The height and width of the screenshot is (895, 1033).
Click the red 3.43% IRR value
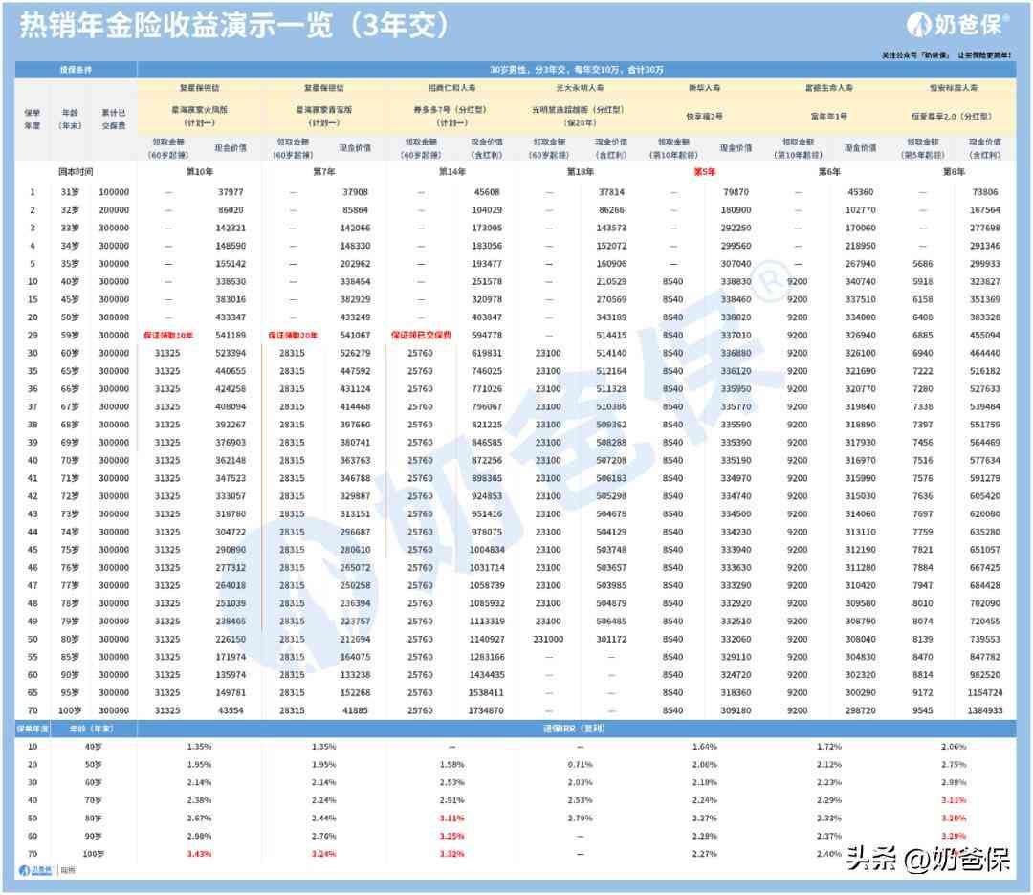coord(199,853)
